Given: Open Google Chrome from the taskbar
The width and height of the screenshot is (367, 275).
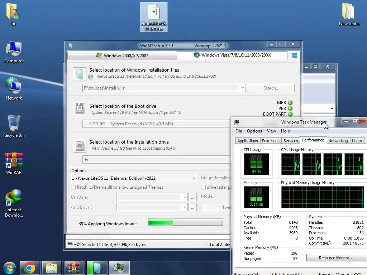Looking at the screenshot, I should [29, 268].
